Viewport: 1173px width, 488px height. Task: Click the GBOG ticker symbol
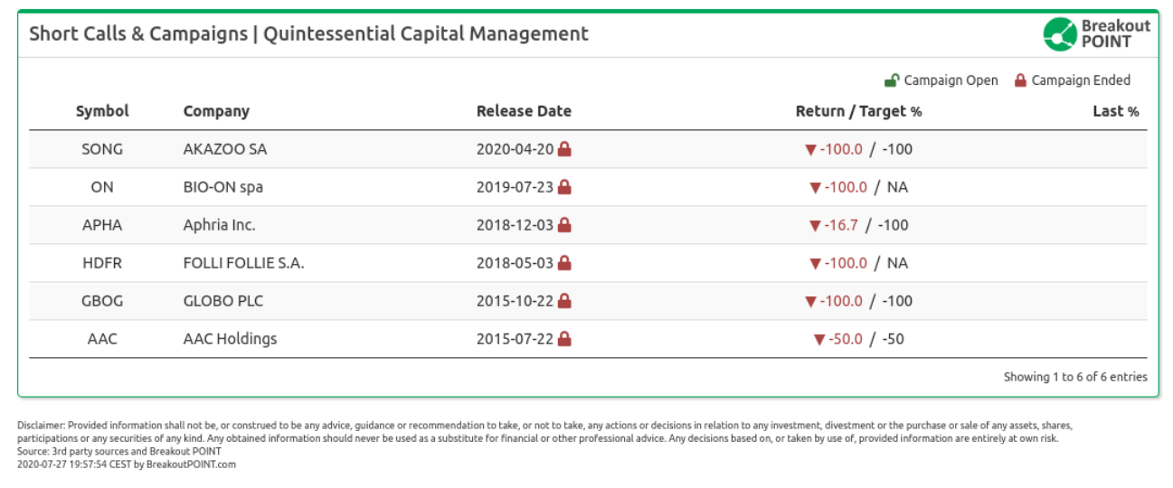(102, 301)
